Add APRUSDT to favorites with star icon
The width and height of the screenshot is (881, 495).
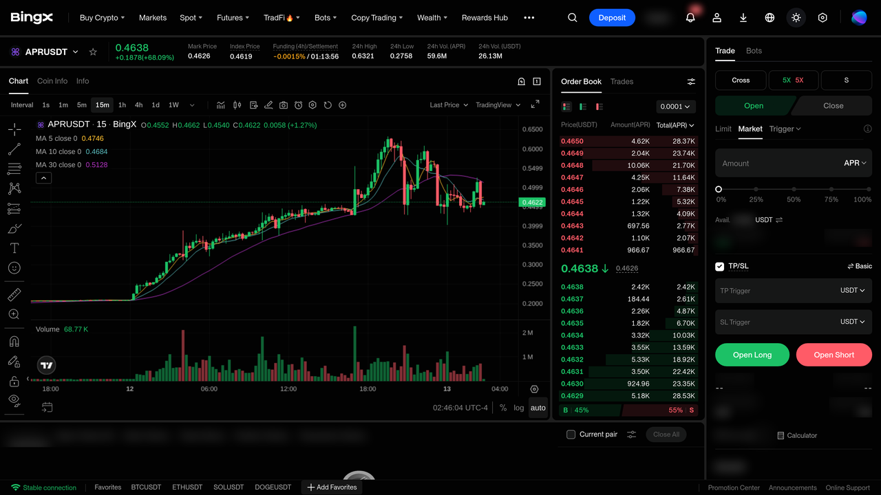[93, 52]
